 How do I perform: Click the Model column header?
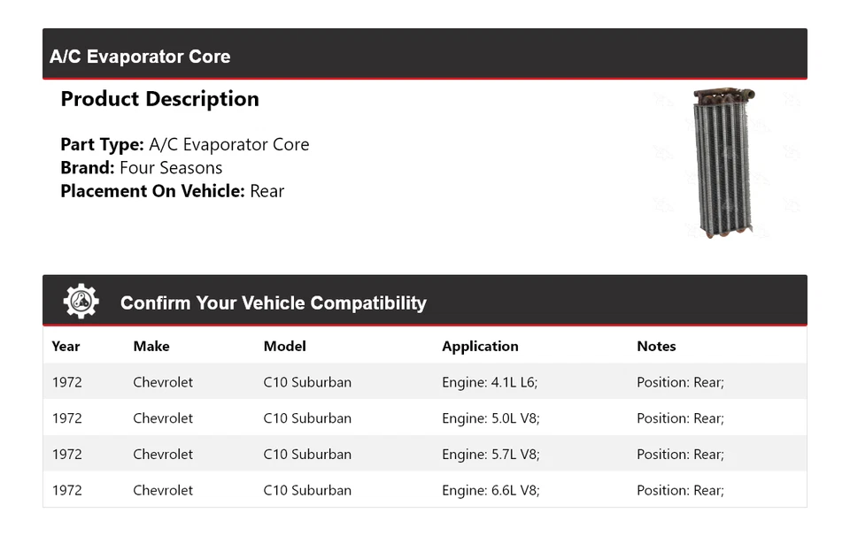[284, 347]
